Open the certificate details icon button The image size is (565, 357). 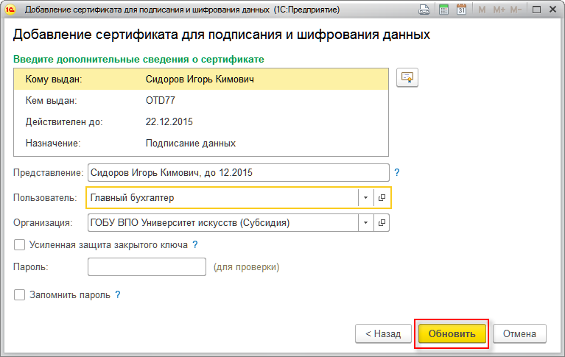[407, 77]
